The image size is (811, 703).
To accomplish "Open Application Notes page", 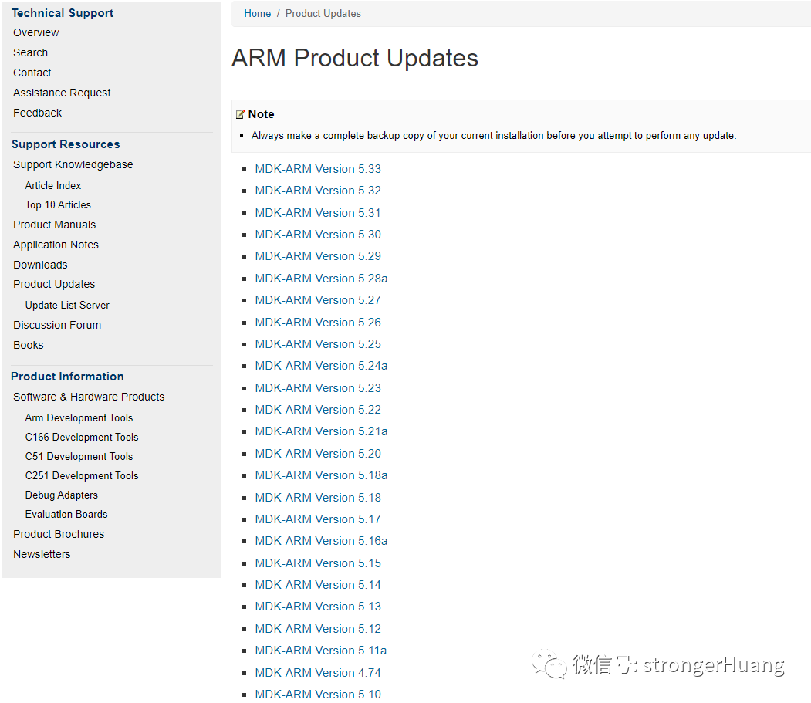I will click(x=56, y=245).
